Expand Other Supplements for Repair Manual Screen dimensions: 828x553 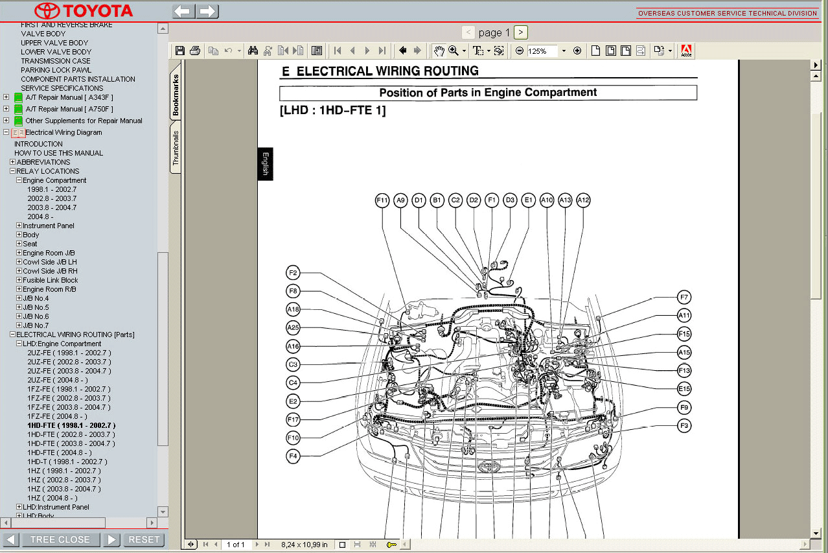coord(6,121)
